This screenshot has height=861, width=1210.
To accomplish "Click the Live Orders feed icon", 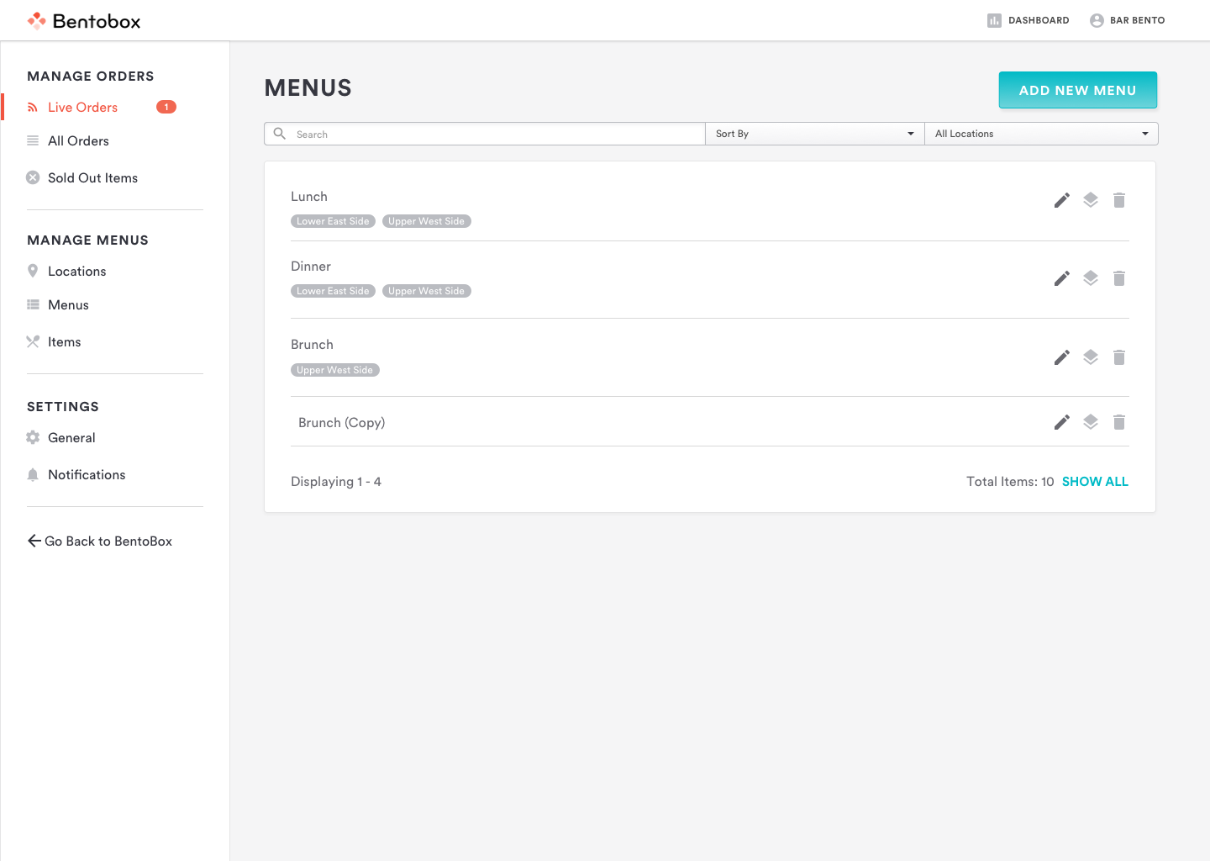I will click(33, 107).
